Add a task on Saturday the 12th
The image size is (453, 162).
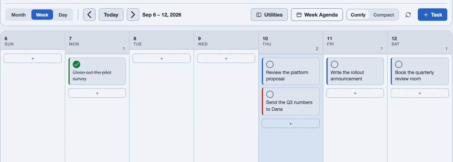pyautogui.click(x=420, y=93)
